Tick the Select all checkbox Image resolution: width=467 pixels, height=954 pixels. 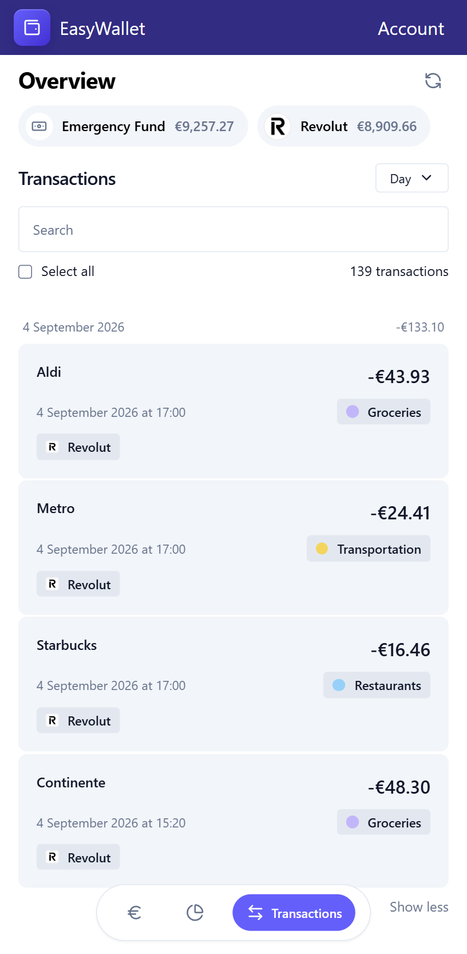[x=25, y=271]
